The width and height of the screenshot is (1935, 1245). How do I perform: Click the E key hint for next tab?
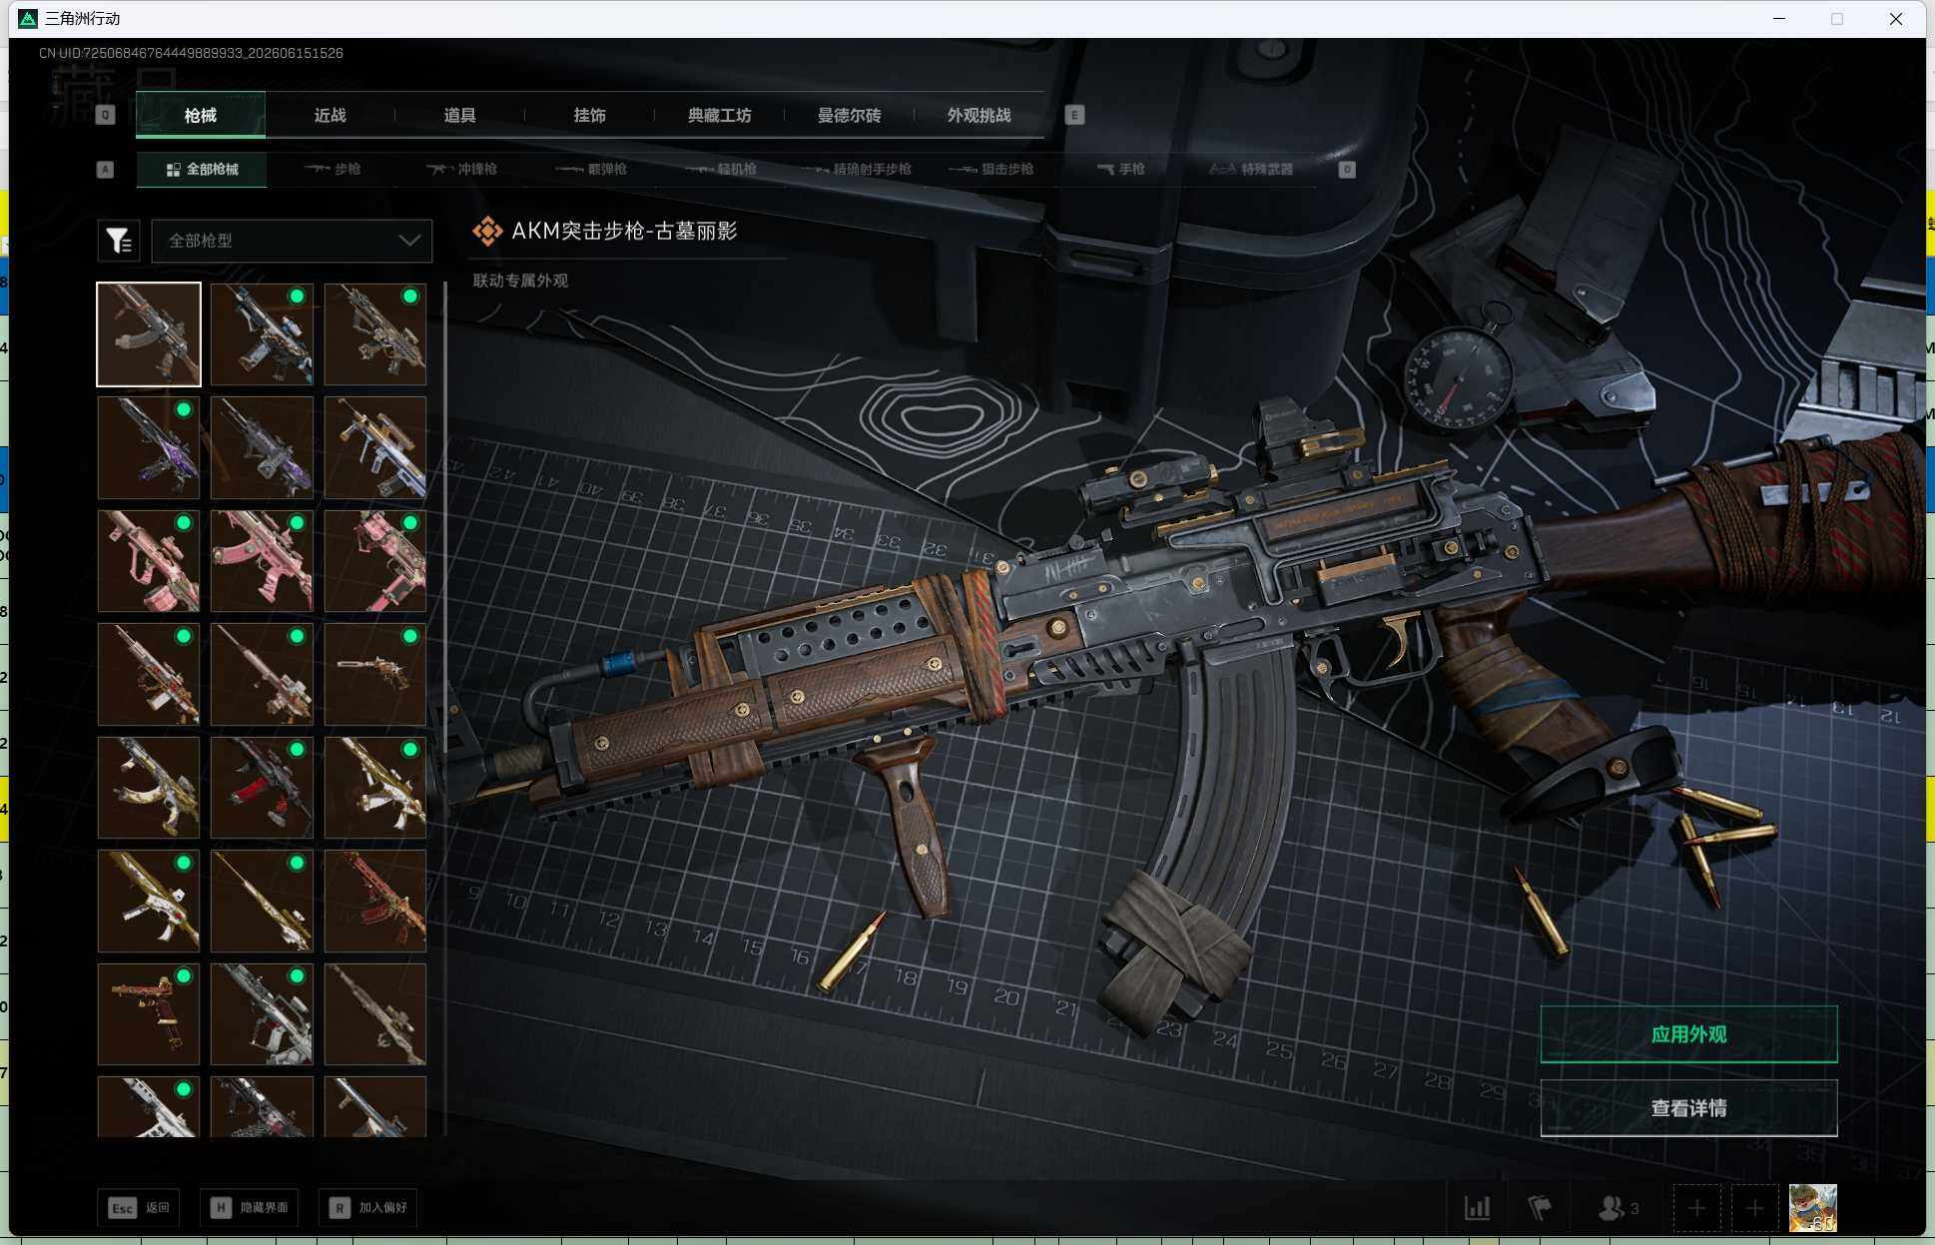pos(1074,115)
